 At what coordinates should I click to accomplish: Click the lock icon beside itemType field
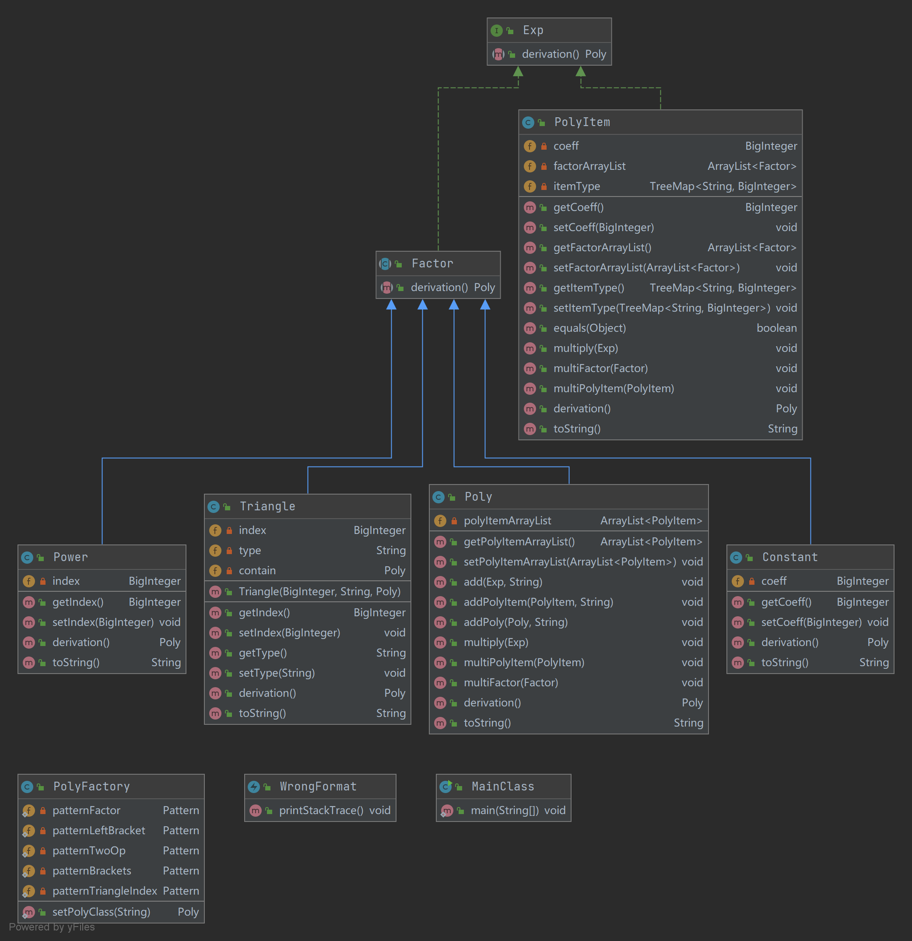tap(544, 186)
